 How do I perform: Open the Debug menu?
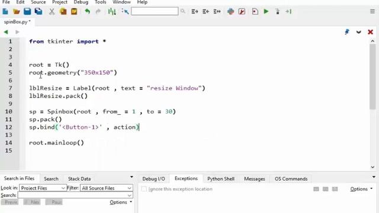[x=81, y=2]
